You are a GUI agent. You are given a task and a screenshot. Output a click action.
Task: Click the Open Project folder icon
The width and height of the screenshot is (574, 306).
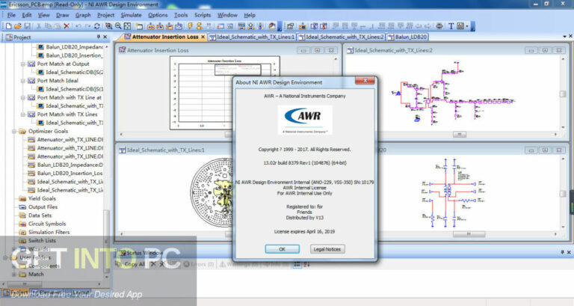pos(18,26)
